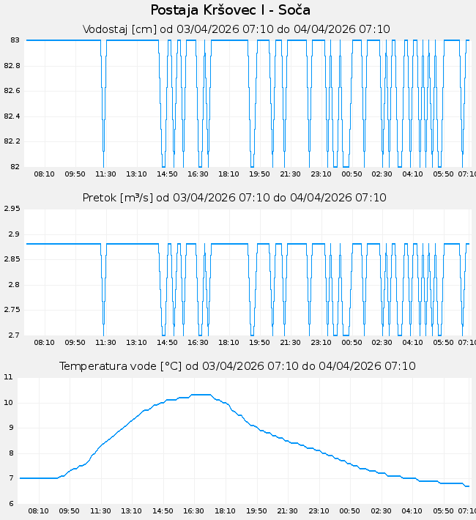This screenshot has height=520, width=476.
Task: Click the peak of the water temperature curve
Action: [201, 395]
